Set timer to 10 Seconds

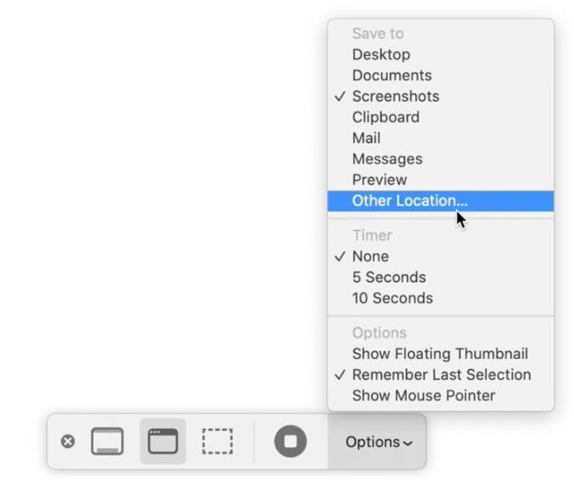441,298
